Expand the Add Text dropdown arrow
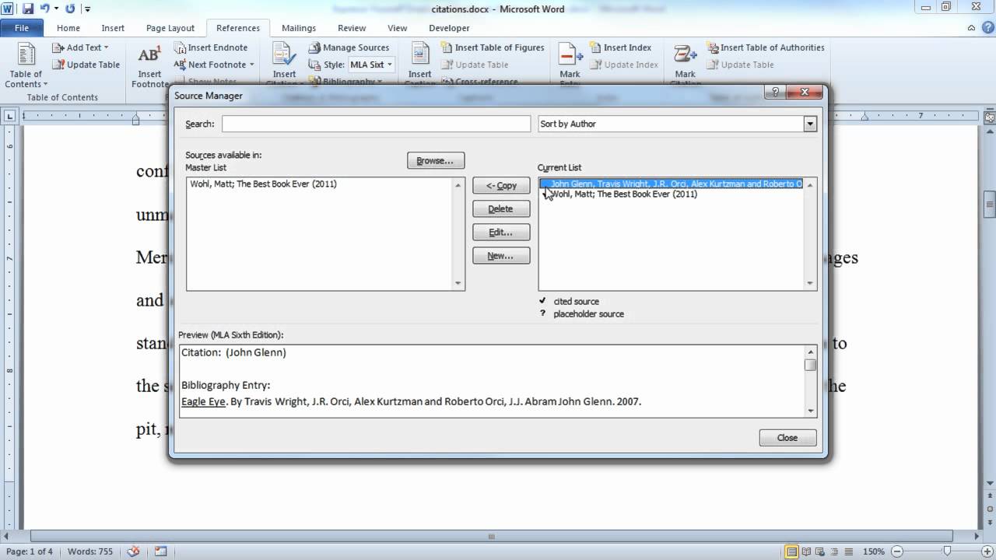 point(106,47)
